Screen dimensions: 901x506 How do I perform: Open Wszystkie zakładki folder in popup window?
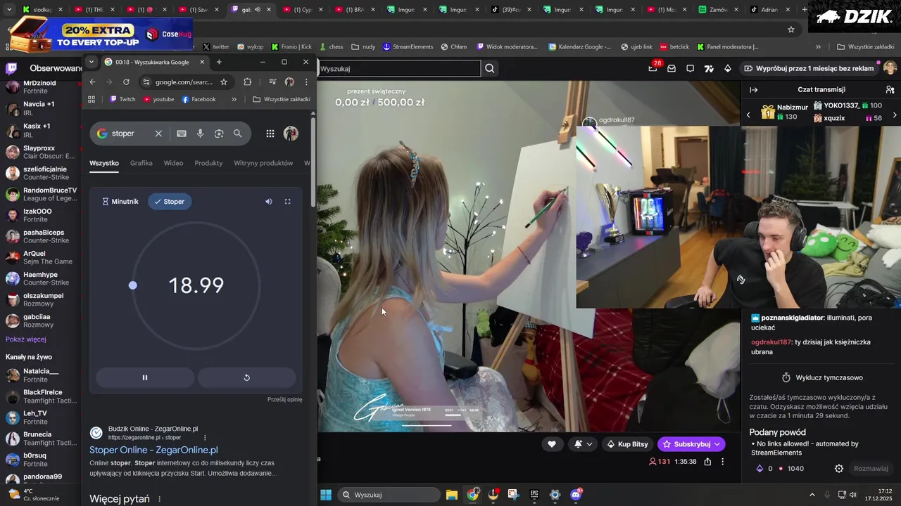282,99
